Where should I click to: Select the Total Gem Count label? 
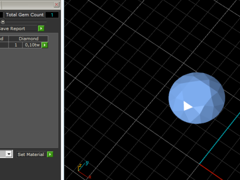pos(24,15)
